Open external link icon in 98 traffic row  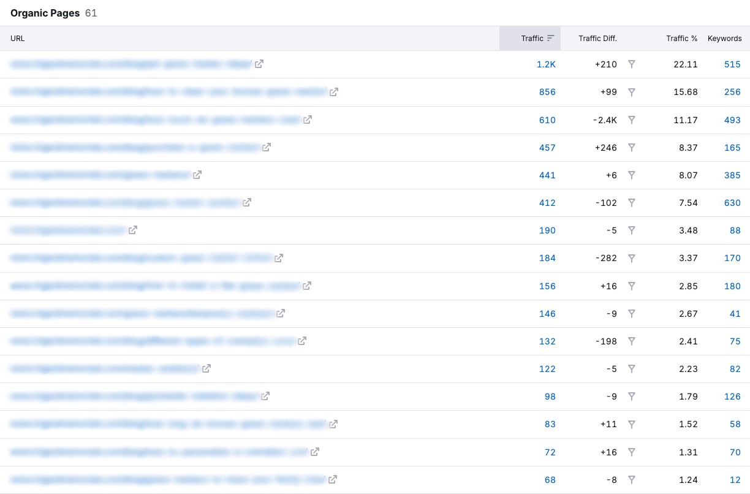tap(265, 396)
